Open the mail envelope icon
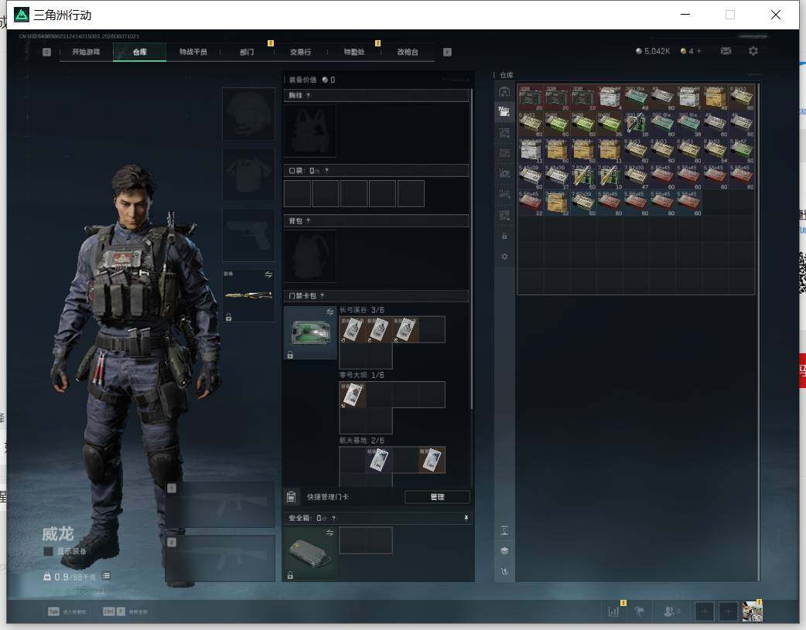This screenshot has width=806, height=630. pos(726,51)
